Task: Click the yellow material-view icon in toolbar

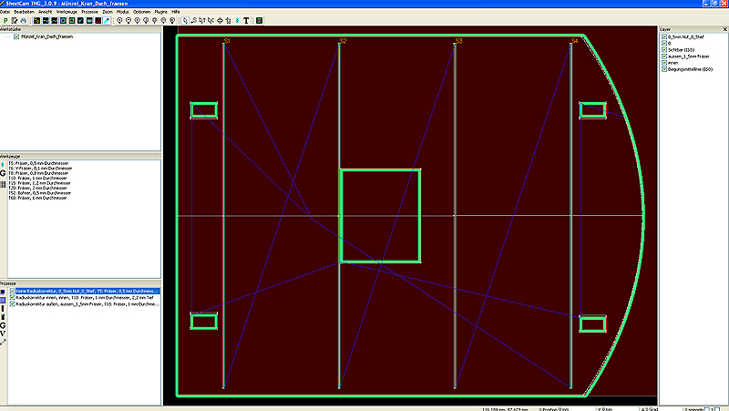Action: (x=36, y=20)
